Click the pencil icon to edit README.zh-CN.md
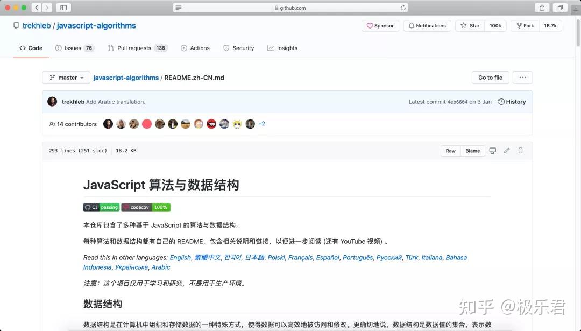The height and width of the screenshot is (331, 581). [506, 151]
